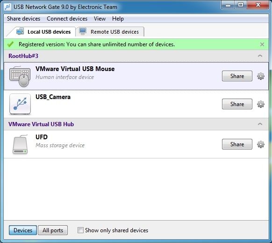Share the UFD mass storage device

click(237, 144)
